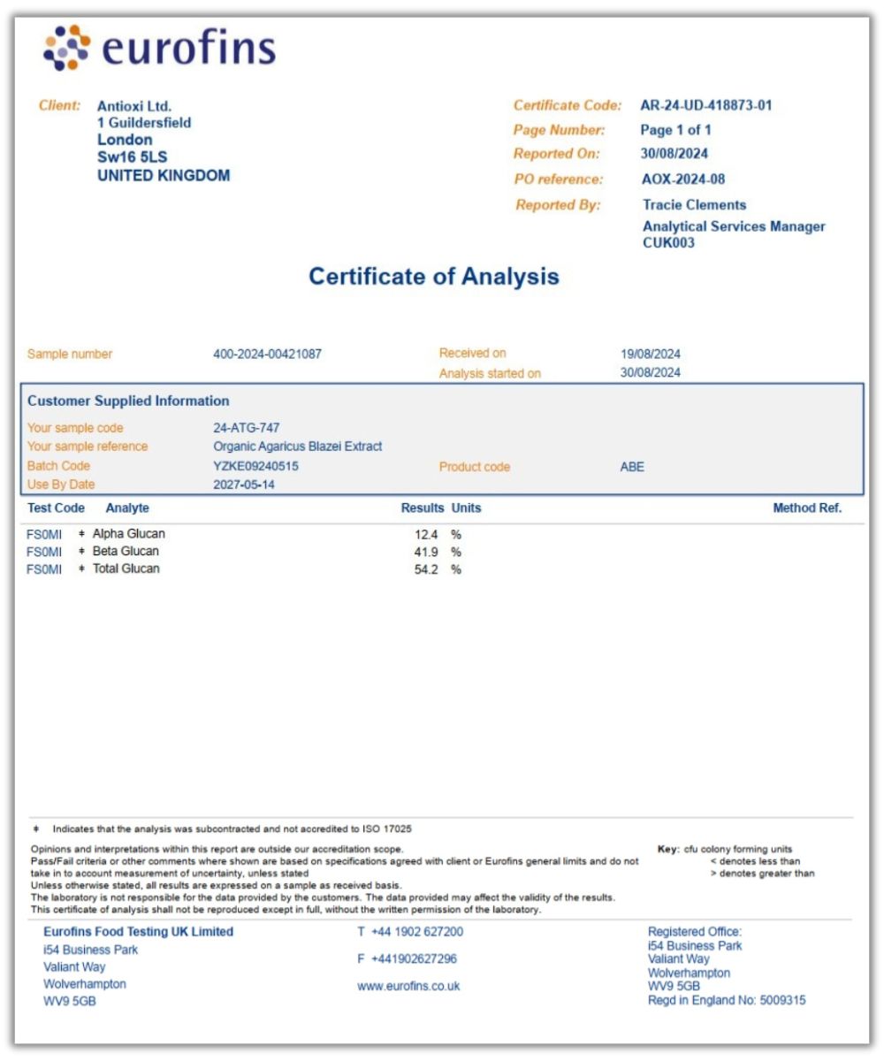884x1061 pixels.
Task: Click the code 'CUK003'
Action: click(669, 243)
